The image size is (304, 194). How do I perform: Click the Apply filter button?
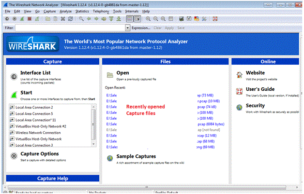[x=169, y=28]
